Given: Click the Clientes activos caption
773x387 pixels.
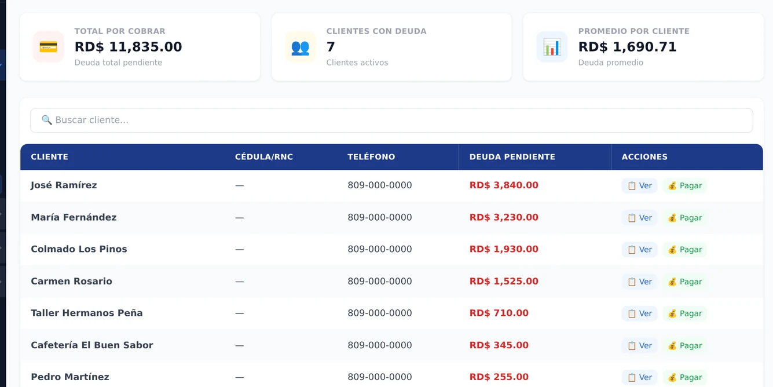Looking at the screenshot, I should [x=357, y=63].
